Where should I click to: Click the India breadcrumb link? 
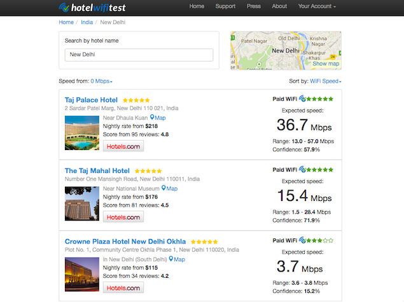(x=87, y=22)
